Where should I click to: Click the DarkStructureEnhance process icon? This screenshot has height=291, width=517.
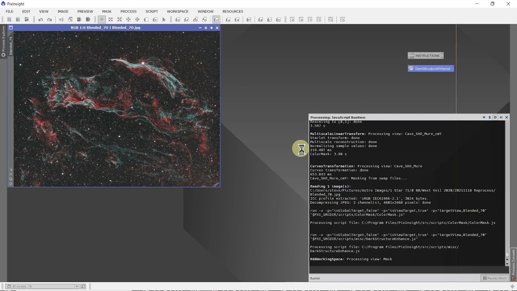(431, 69)
